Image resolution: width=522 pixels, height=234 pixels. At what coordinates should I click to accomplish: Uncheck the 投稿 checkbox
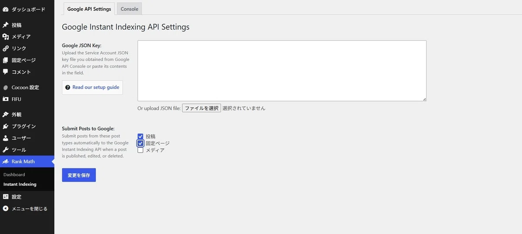tap(141, 136)
